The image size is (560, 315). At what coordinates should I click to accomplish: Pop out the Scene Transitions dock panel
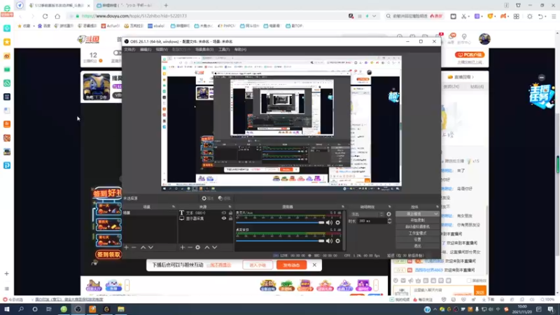(x=389, y=206)
